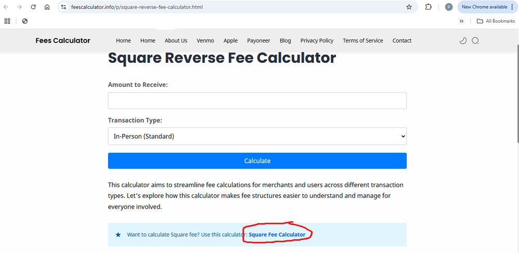The width and height of the screenshot is (519, 253).
Task: Click the New Chrome available update button
Action: (x=484, y=7)
